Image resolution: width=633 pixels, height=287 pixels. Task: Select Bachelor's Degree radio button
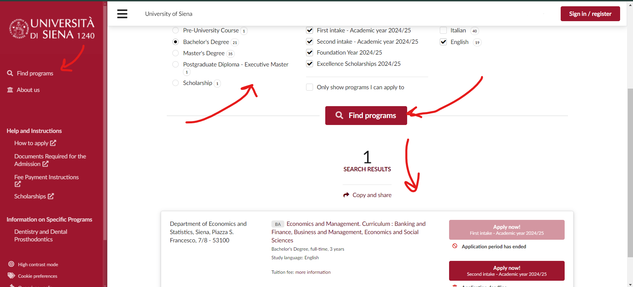176,42
